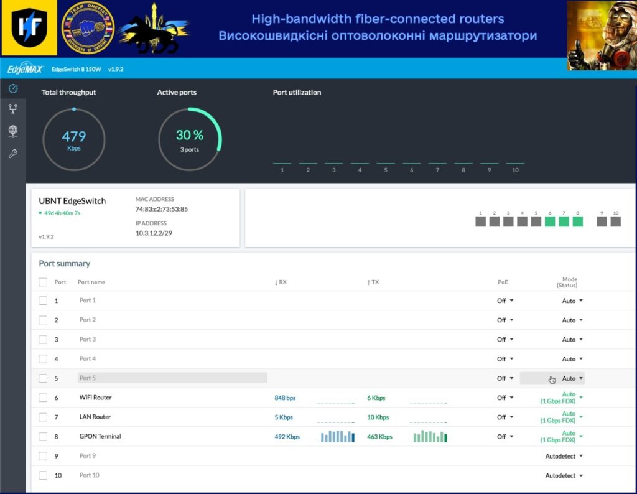The height and width of the screenshot is (494, 637).
Task: Click the Total throughput gauge circle
Action: (74, 139)
